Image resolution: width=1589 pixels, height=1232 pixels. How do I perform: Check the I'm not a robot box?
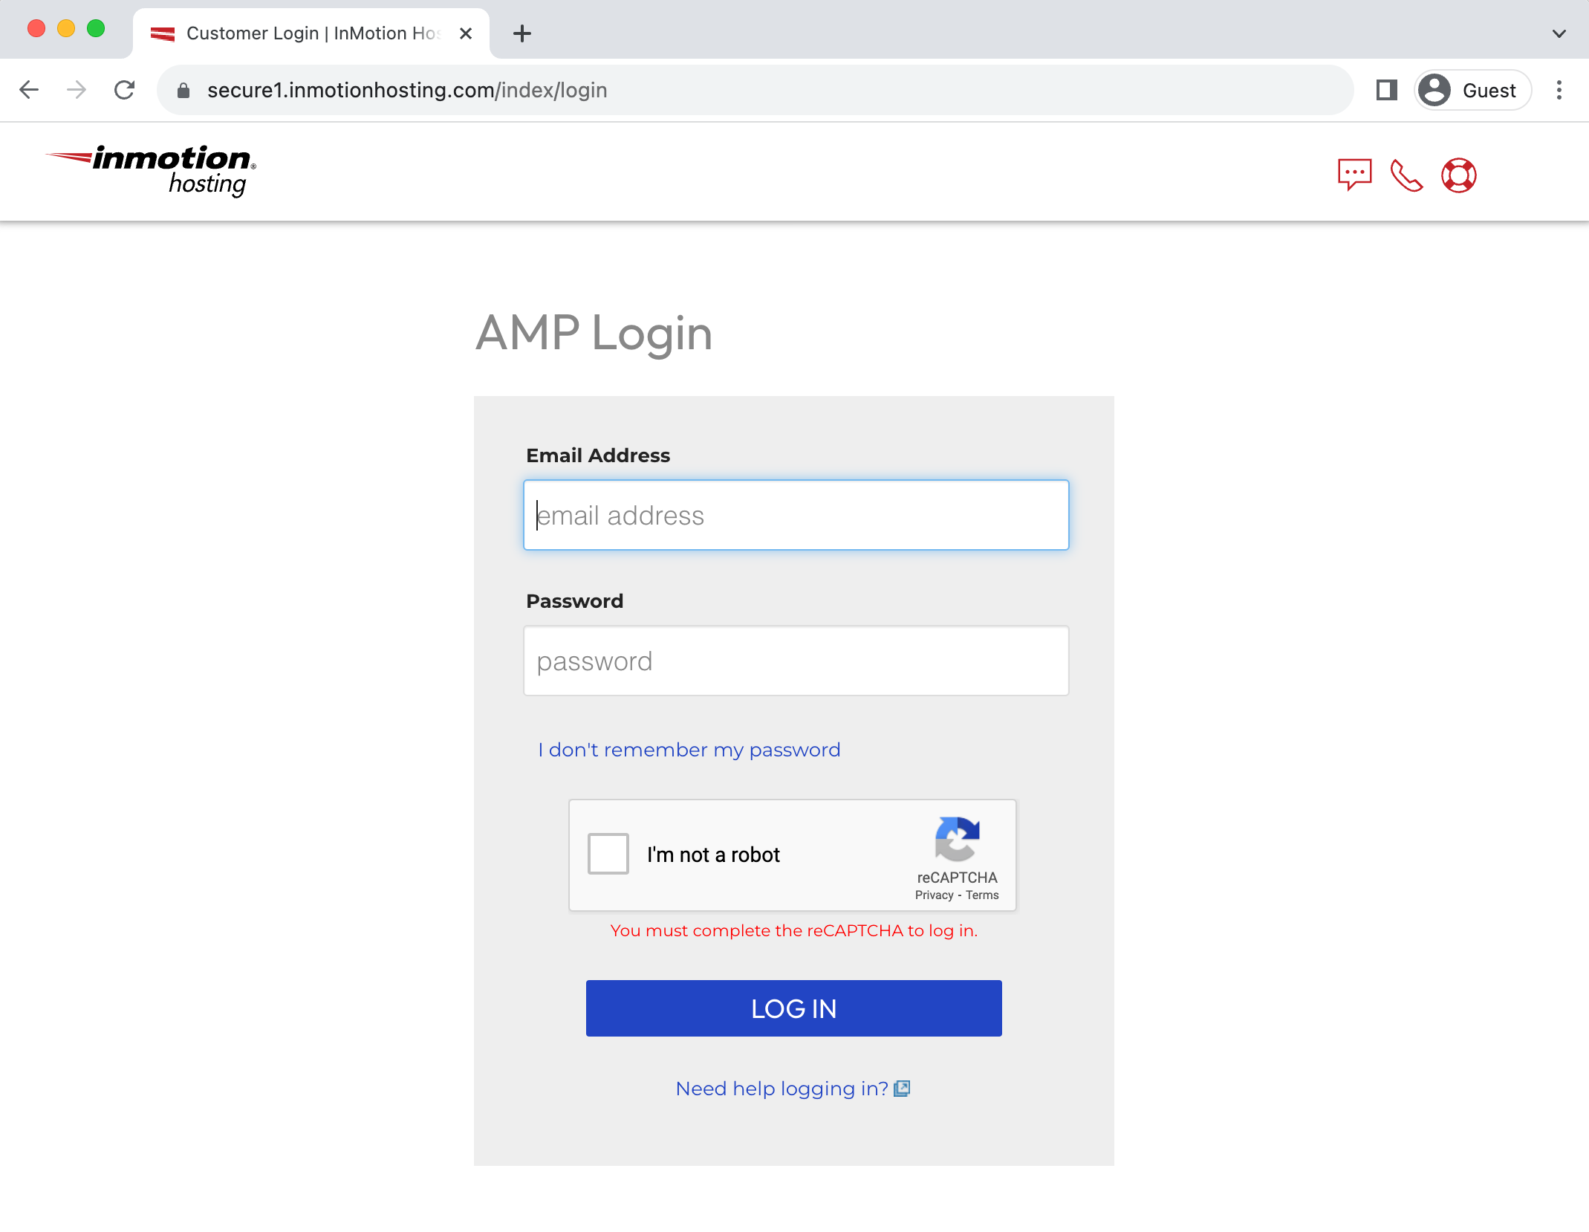click(x=608, y=854)
